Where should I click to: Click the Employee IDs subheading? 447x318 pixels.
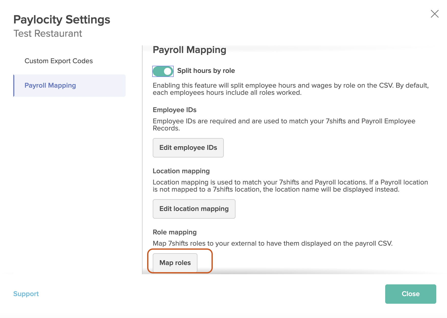click(174, 110)
